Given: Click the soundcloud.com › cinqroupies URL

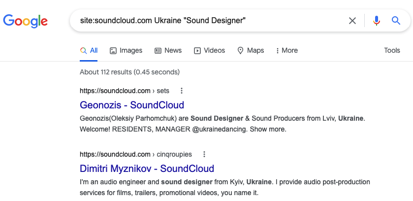Looking at the screenshot, I should coord(136,154).
